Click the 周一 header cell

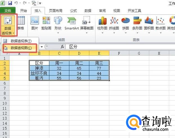click(59, 63)
